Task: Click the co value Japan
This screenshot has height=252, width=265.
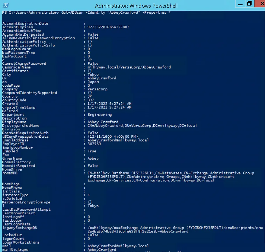Action: pyautogui.click(x=93, y=82)
